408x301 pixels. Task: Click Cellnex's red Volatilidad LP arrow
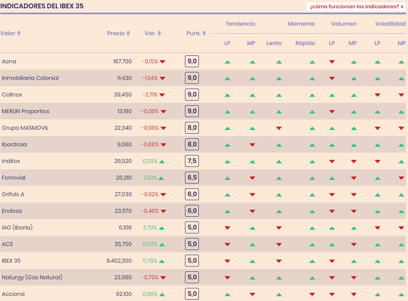(x=377, y=95)
